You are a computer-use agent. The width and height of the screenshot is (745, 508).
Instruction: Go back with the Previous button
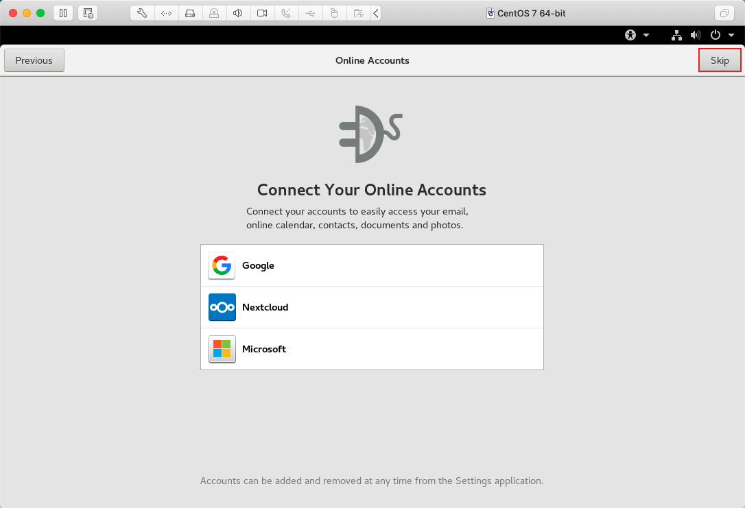(x=34, y=60)
